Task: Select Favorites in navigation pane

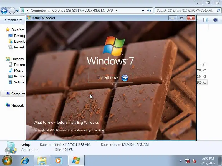Action: coord(18,30)
